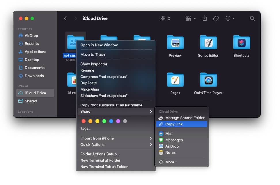Choose New Terminal at Folder

116,160
